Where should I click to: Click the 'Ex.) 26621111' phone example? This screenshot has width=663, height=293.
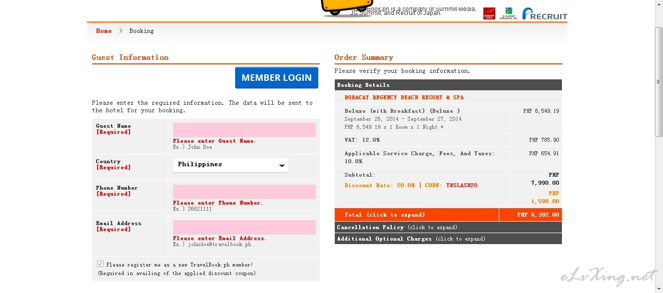pyautogui.click(x=192, y=209)
